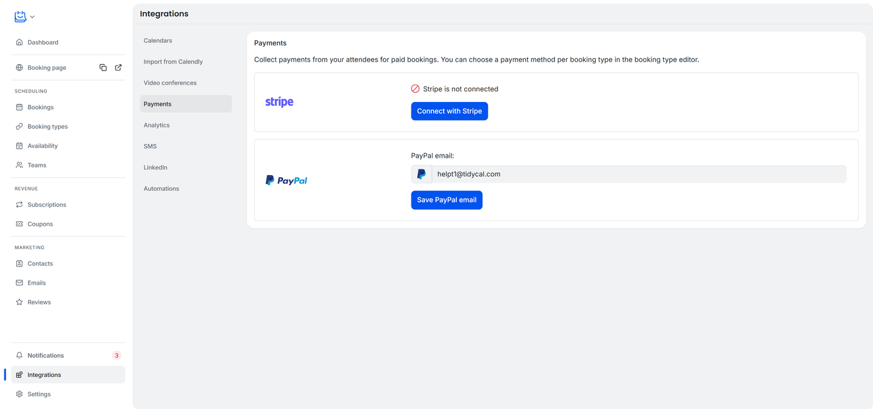Select the LinkedIn tab
The height and width of the screenshot is (409, 873).
186,167
